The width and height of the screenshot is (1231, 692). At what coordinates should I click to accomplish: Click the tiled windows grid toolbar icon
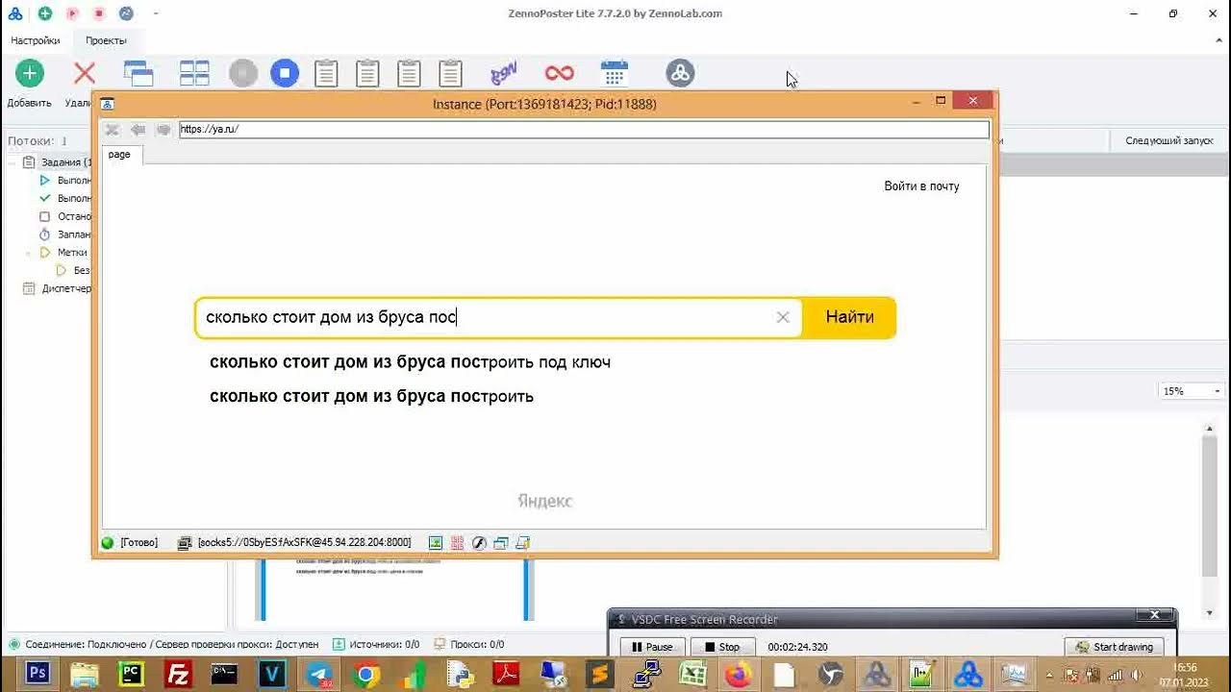click(x=194, y=73)
